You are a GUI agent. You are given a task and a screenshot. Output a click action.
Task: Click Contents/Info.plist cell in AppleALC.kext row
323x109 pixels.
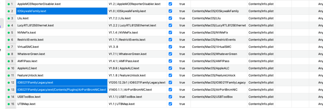point(261,68)
